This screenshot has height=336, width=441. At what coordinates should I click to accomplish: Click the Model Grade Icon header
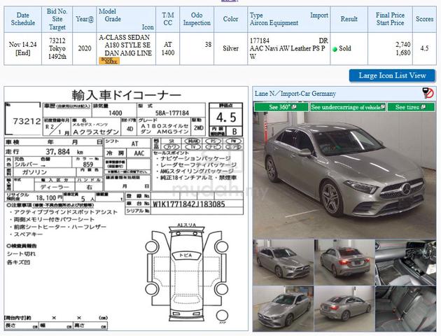[x=126, y=19]
